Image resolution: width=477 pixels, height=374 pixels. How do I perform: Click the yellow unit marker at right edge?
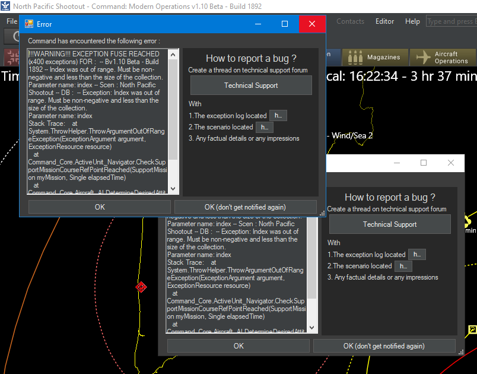(472, 329)
